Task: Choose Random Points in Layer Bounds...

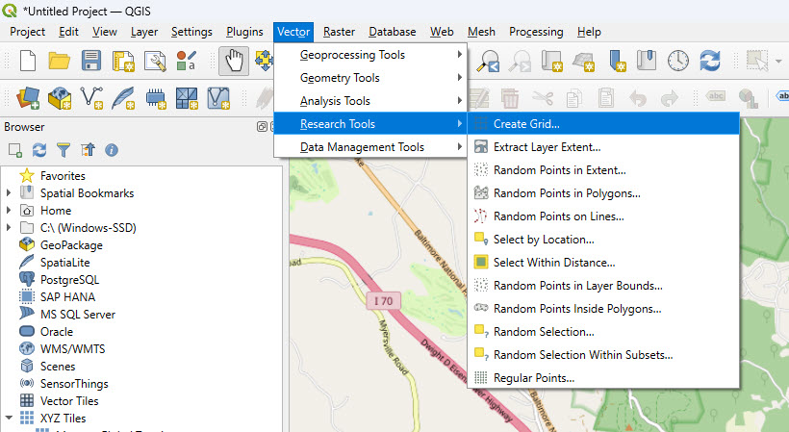Action: click(x=603, y=286)
